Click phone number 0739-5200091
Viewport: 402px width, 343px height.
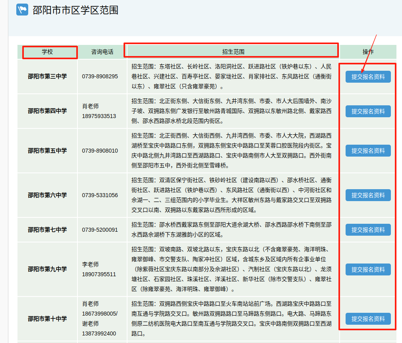pos(100,230)
